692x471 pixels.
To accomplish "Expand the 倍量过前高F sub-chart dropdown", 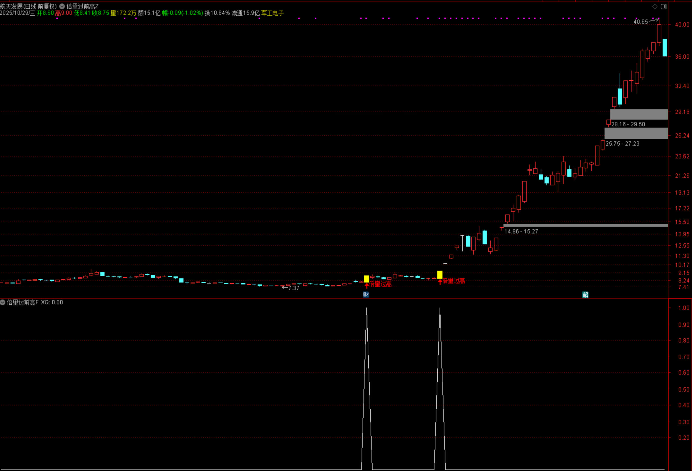I will click(x=3, y=302).
